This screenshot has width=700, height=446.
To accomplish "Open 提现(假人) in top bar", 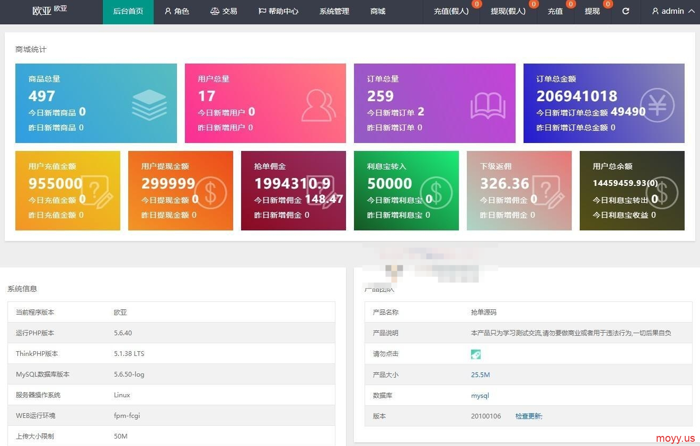I will click(508, 11).
